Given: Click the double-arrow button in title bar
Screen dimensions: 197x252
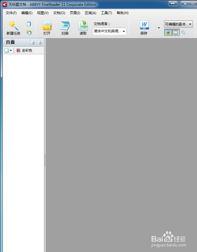Looking at the screenshot, I should pyautogui.click(x=173, y=3).
